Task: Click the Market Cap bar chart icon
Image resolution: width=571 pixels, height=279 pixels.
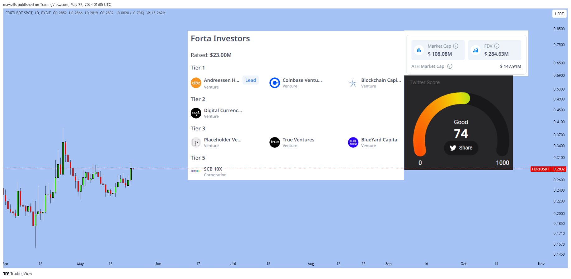Action: (x=419, y=50)
